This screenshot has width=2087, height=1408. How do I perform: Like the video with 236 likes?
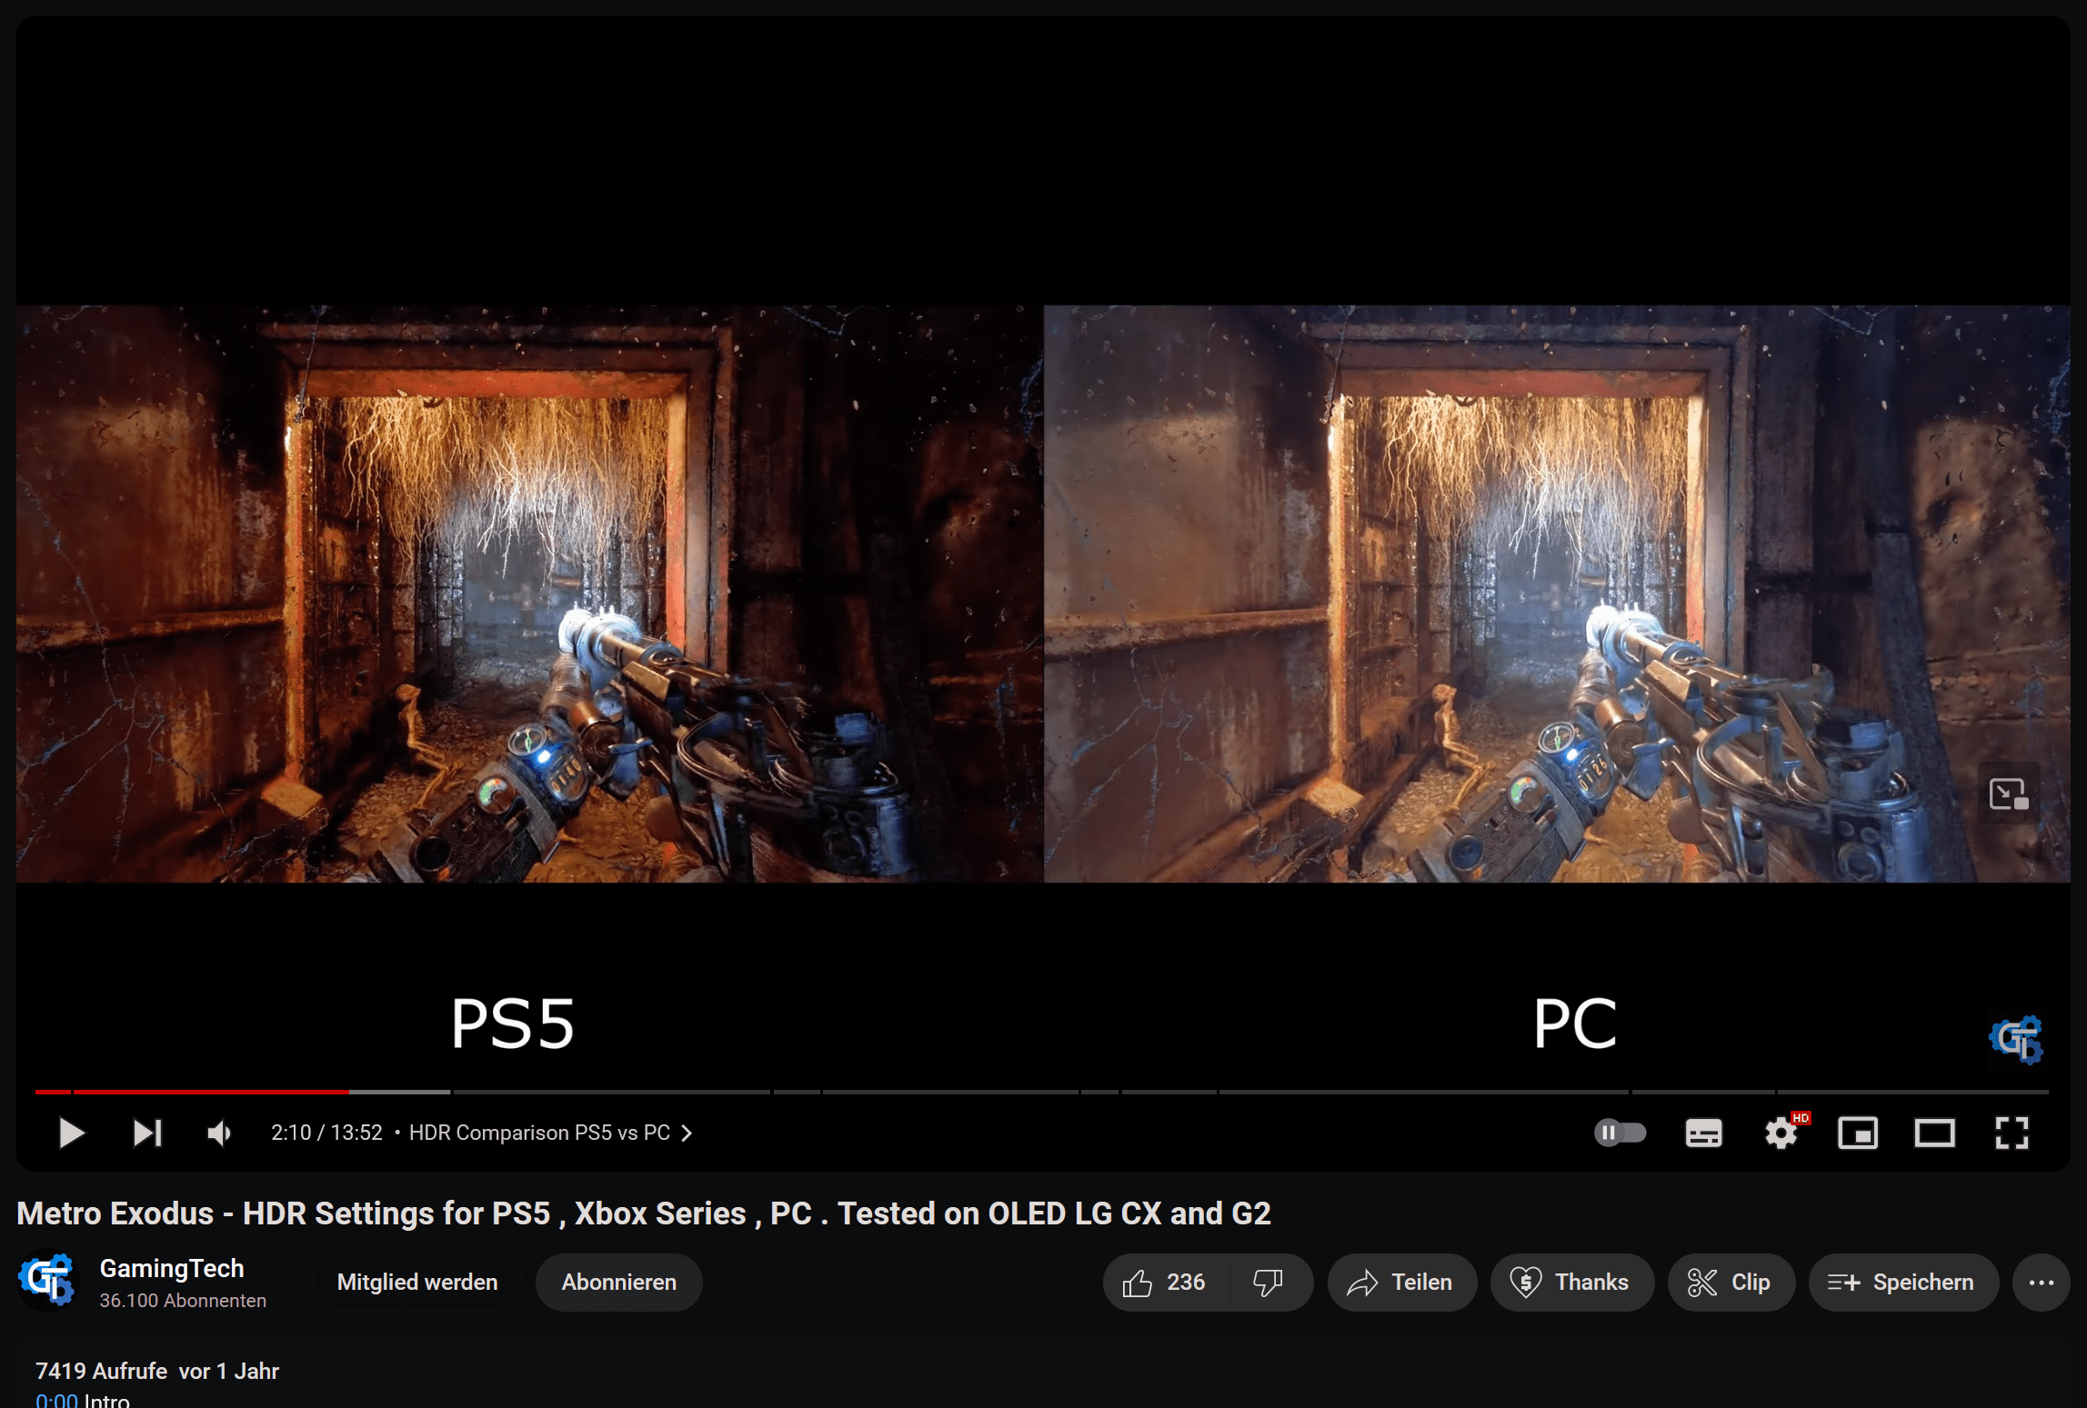(x=1166, y=1282)
